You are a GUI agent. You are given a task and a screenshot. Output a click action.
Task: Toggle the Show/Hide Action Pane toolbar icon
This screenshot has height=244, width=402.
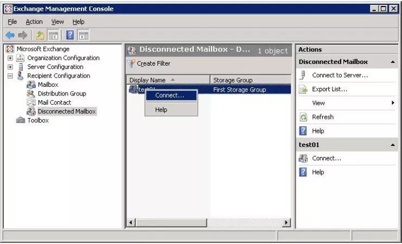pyautogui.click(x=84, y=35)
